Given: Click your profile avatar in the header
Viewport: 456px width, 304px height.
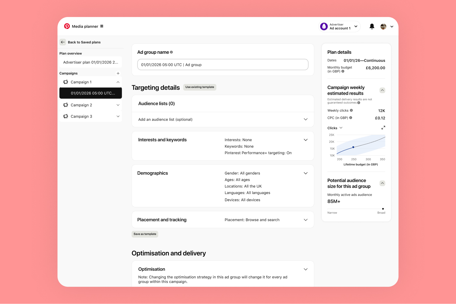Looking at the screenshot, I should click(383, 26).
